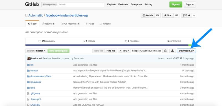This screenshot has height=106, width=222.
Task: Open the LICENSE file name
Action: point(35,105)
